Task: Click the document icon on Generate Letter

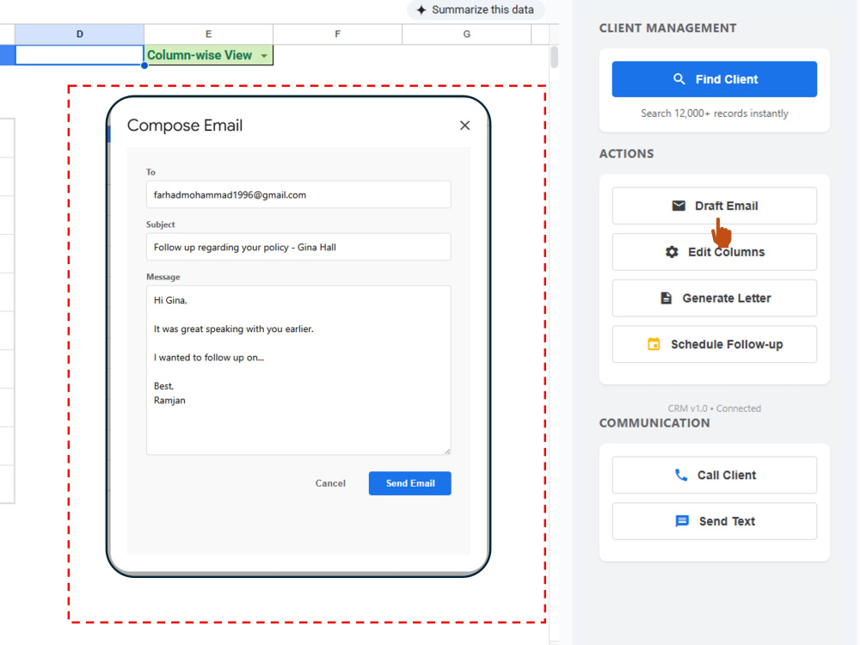Action: coord(666,298)
